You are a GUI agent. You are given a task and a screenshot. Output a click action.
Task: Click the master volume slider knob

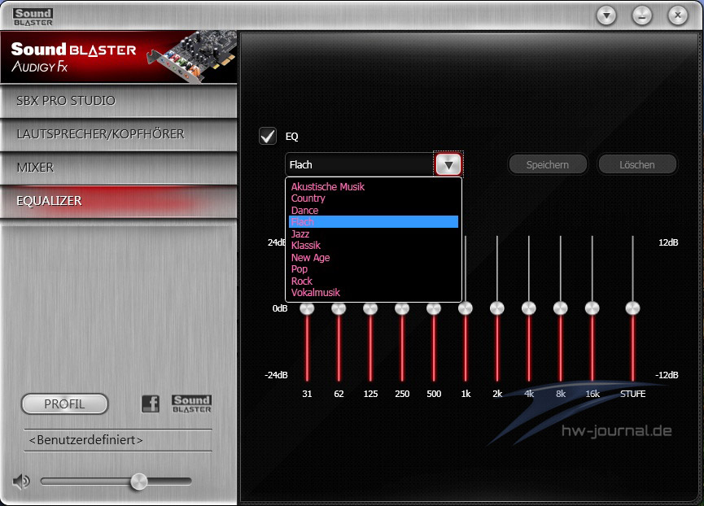click(x=138, y=482)
